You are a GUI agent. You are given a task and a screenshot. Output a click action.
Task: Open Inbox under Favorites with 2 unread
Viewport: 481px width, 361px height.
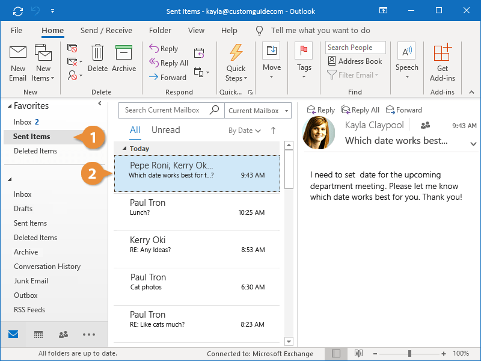[26, 122]
